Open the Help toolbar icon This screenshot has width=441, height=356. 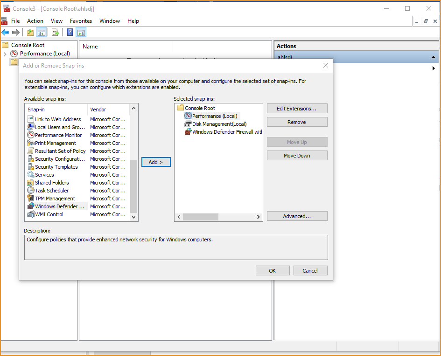click(x=70, y=33)
